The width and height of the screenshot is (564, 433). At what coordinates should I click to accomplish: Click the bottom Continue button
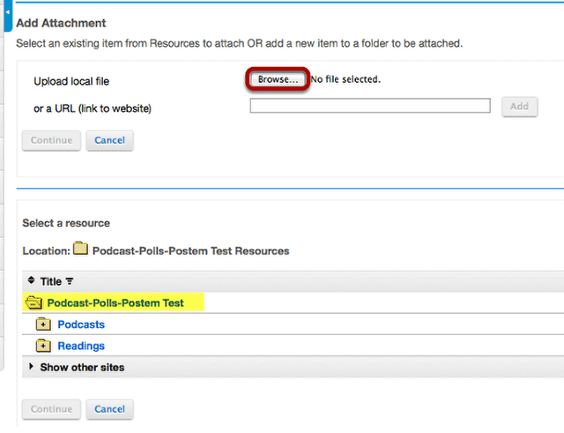pos(51,409)
